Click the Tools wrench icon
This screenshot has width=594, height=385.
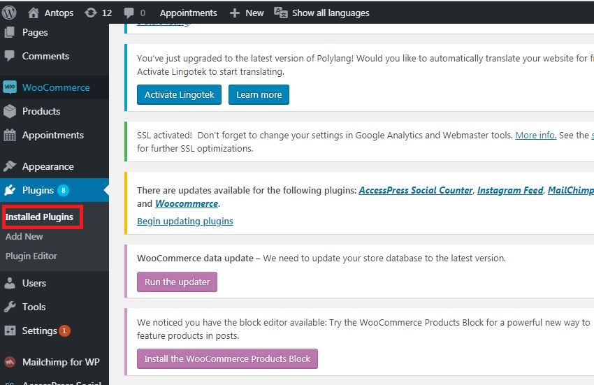[10, 307]
